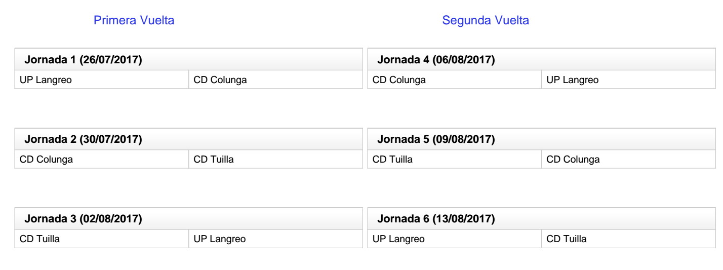Open the Primera Vuelta link
Viewport: 723px width, 270px height.
tap(135, 21)
